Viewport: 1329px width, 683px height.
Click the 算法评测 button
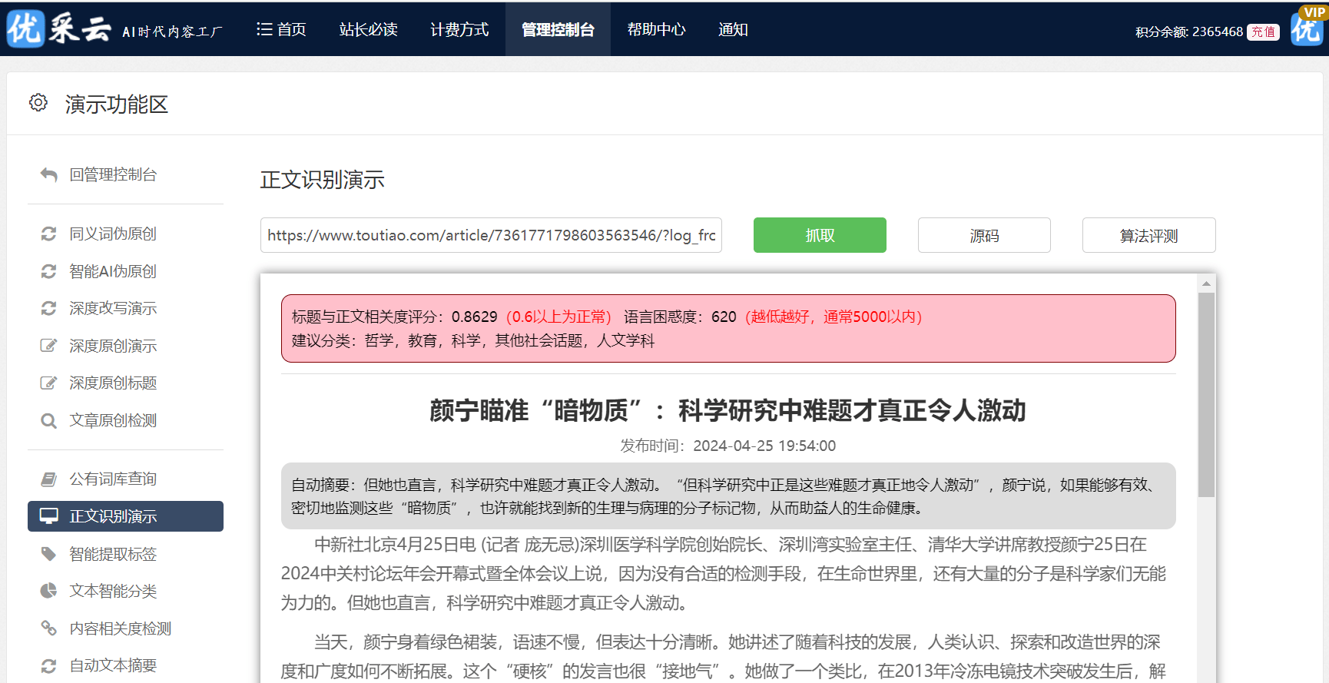[x=1148, y=235]
